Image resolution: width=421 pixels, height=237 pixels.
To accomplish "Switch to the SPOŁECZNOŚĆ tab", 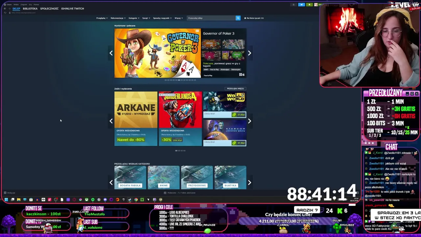I will coord(49,9).
